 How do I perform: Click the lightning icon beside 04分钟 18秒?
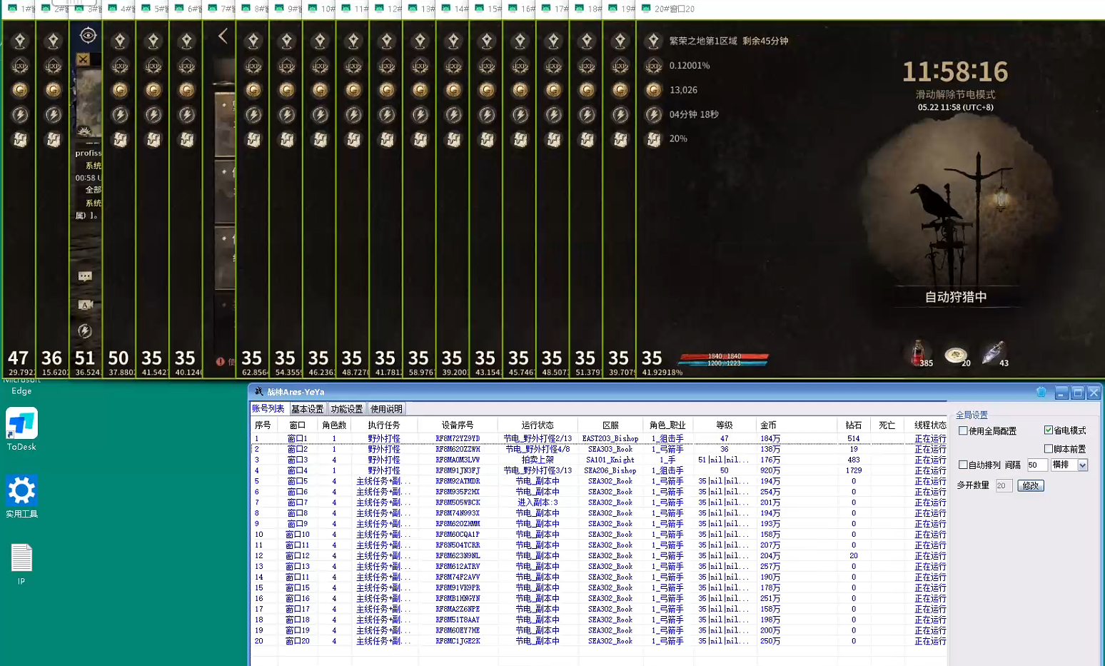click(653, 114)
